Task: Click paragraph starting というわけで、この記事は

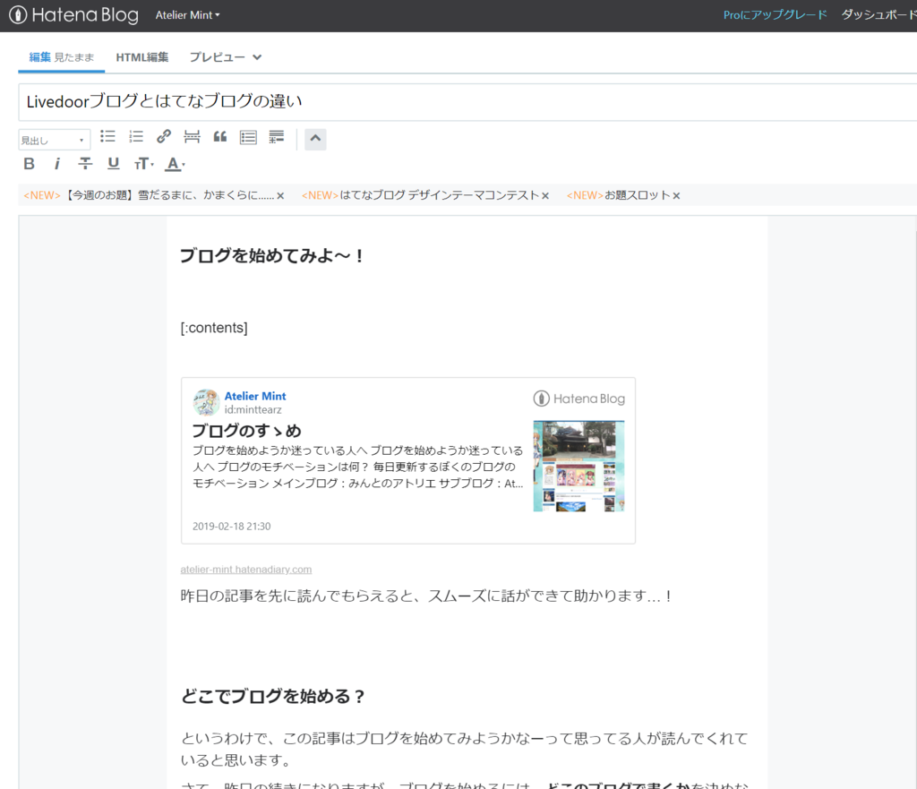Action: (465, 750)
